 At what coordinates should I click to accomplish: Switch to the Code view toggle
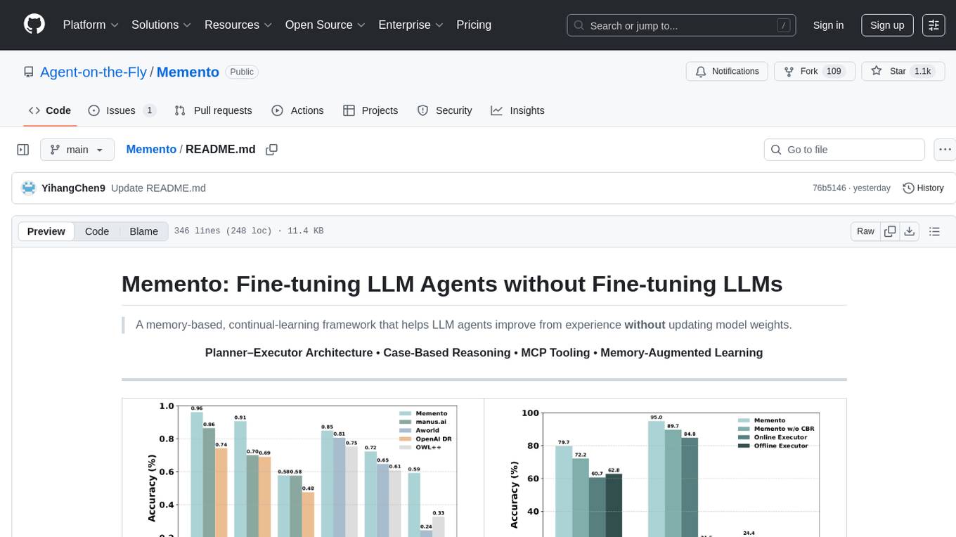coord(97,231)
